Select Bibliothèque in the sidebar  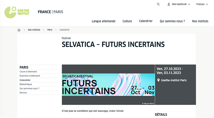coord(26,84)
